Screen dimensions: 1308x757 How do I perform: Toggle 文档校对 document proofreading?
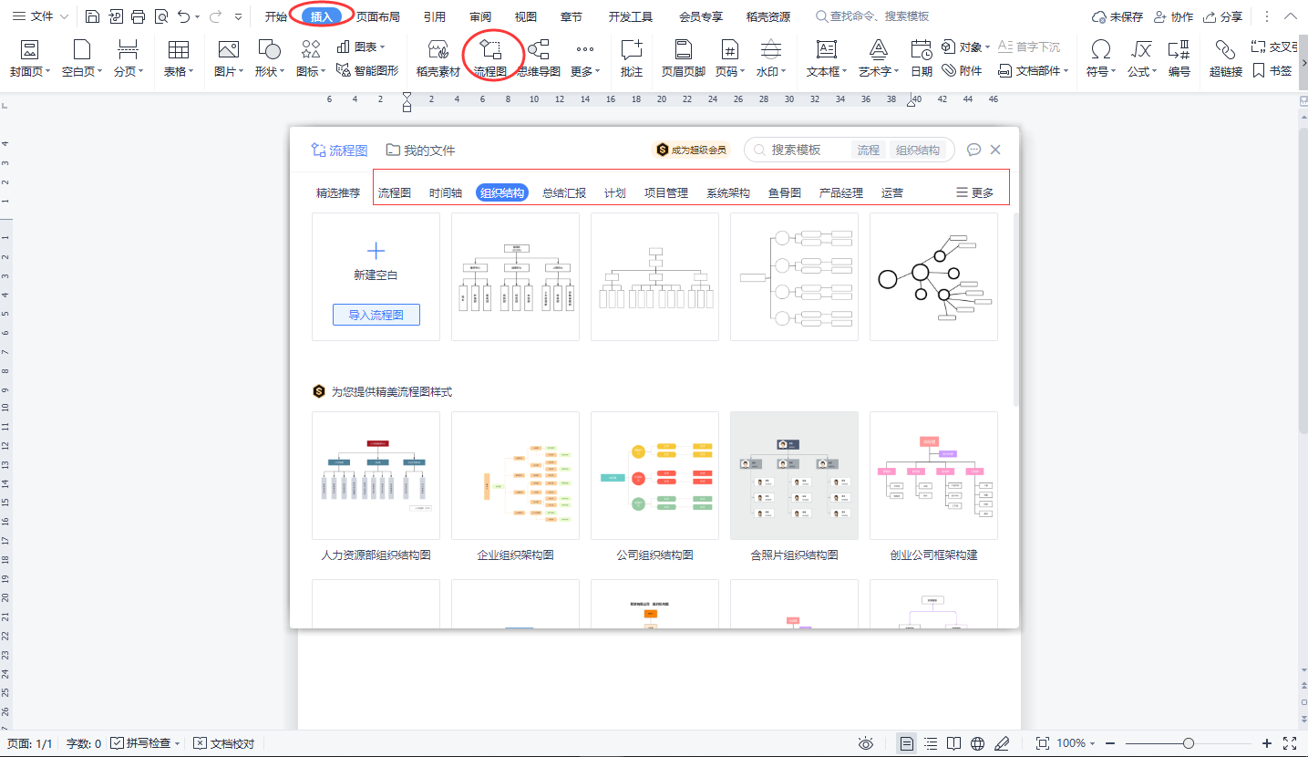(x=224, y=743)
